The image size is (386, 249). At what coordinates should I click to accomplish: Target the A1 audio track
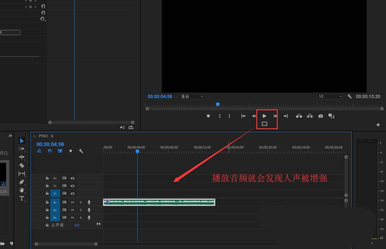(55, 202)
